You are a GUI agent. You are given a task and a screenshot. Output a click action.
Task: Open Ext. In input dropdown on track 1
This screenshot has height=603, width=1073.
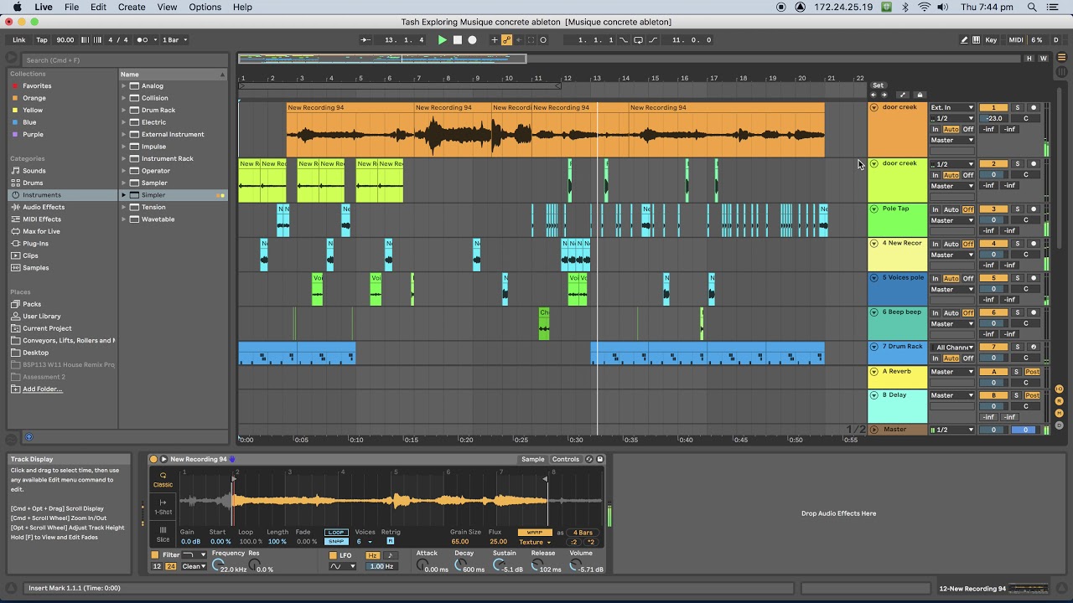click(x=951, y=107)
